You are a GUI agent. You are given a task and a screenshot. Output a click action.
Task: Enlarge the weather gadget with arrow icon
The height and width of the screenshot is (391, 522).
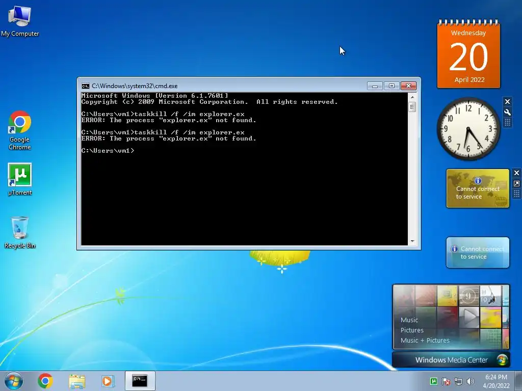[x=516, y=183]
